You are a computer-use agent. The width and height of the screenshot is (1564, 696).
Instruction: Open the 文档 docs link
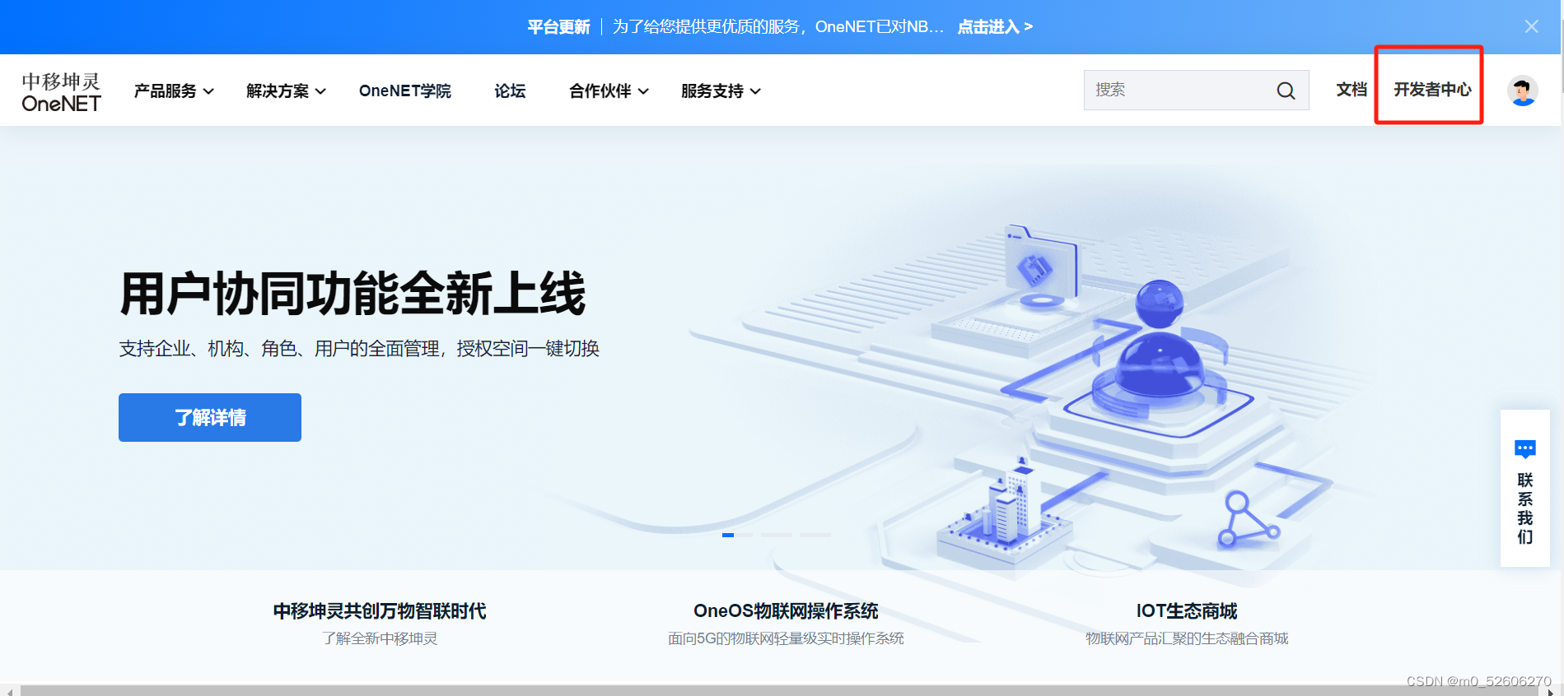pos(1351,90)
